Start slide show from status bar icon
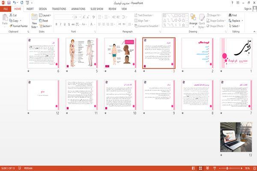The height and width of the screenshot is (171, 257). point(215,168)
